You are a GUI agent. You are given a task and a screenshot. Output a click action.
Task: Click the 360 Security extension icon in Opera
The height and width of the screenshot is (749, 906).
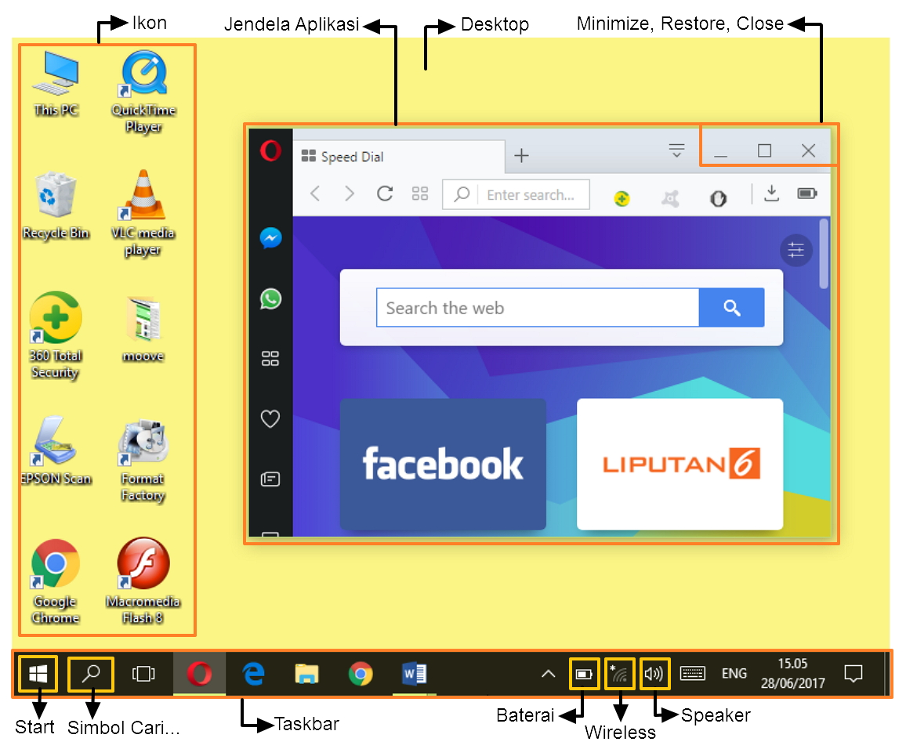(622, 199)
